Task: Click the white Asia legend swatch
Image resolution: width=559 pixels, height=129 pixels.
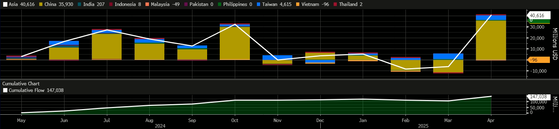Action: pyautogui.click(x=5, y=5)
